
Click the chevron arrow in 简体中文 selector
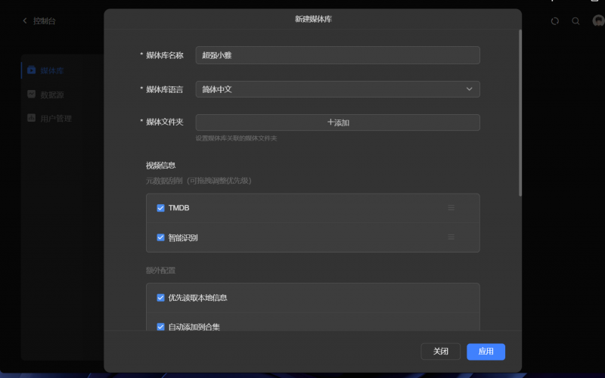click(x=469, y=89)
